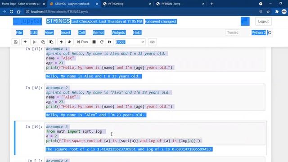
Task: Open the File menu
Action: point(19,33)
